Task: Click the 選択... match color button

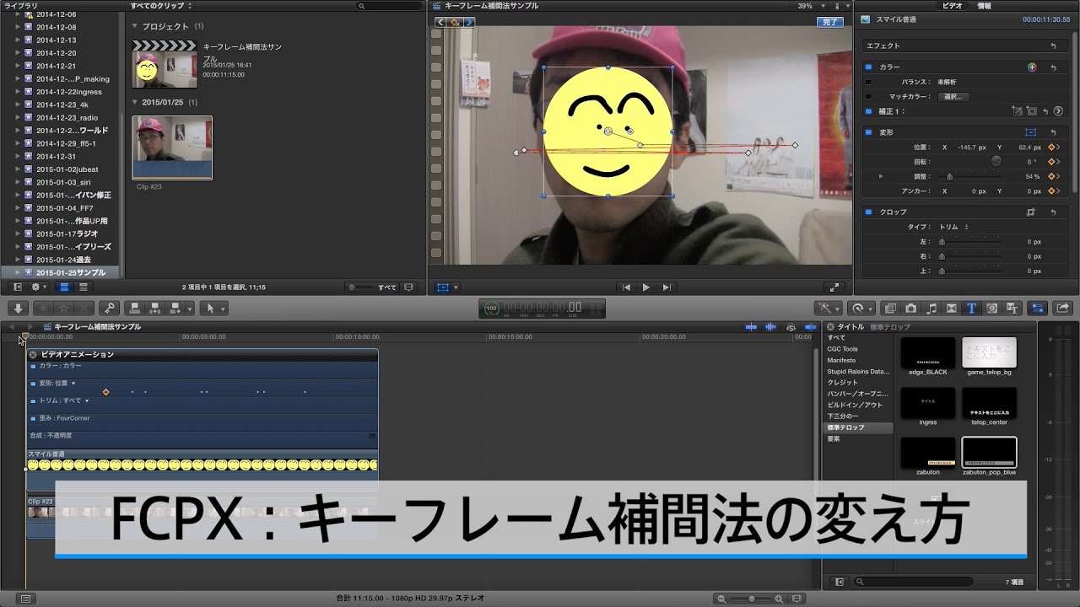Action: pyautogui.click(x=953, y=97)
